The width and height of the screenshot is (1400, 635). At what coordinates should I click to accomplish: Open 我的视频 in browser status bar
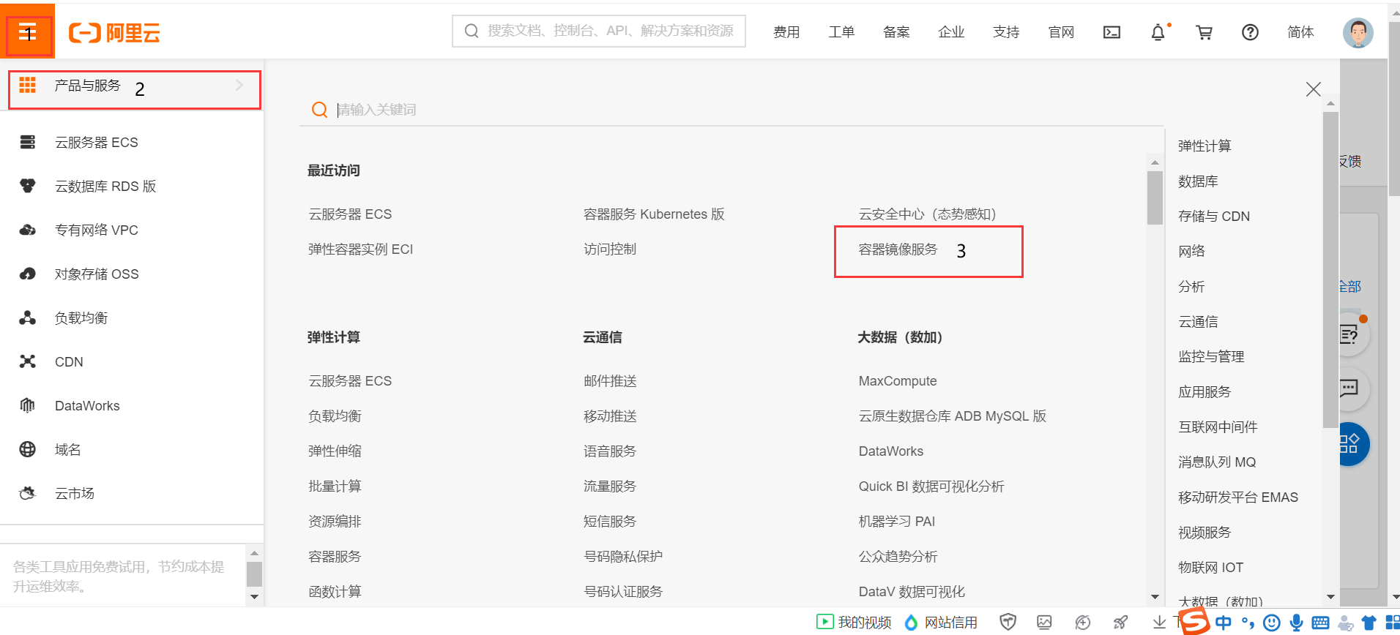click(x=854, y=622)
